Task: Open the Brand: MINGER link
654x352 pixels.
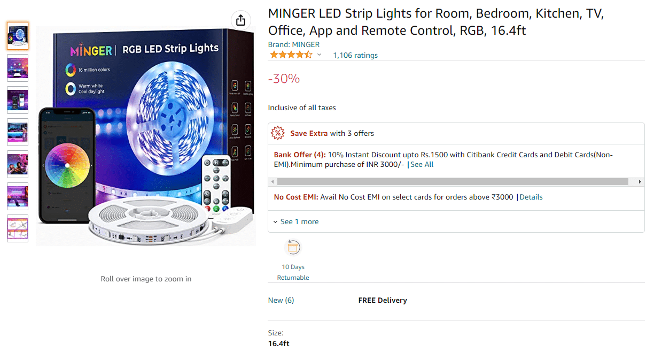Action: coord(294,44)
